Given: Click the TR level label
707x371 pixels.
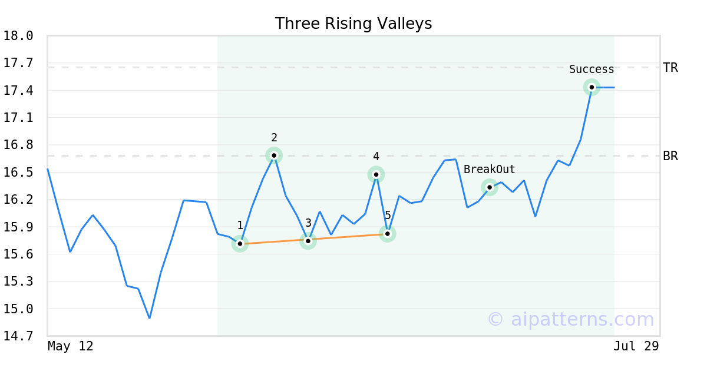Looking at the screenshot, I should click(x=670, y=68).
